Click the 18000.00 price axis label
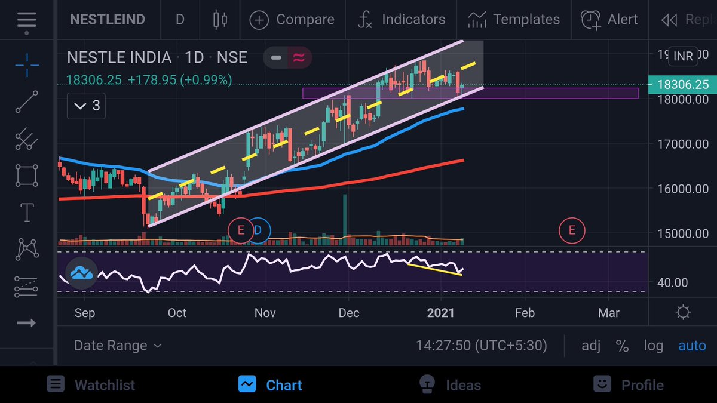Image resolution: width=717 pixels, height=403 pixels. 684,100
